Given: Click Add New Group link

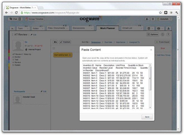Looking at the screenshot, I should coord(164,55).
